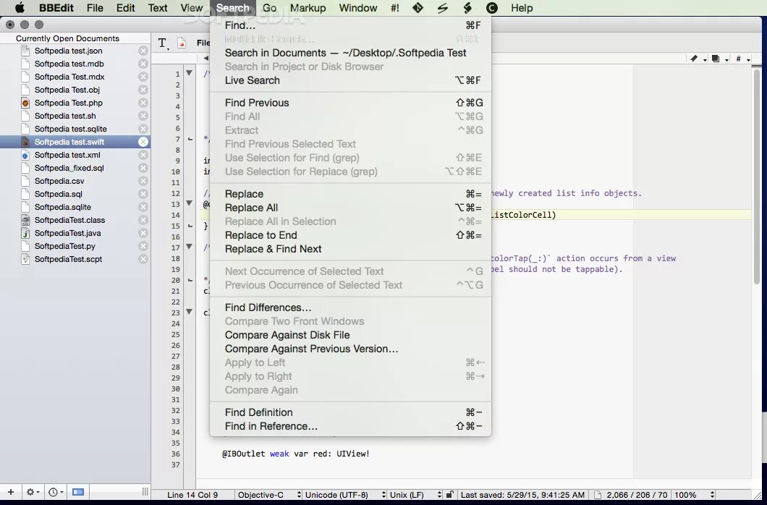Choose Compare Against Previous Version...
The image size is (767, 505).
pyautogui.click(x=350, y=349)
